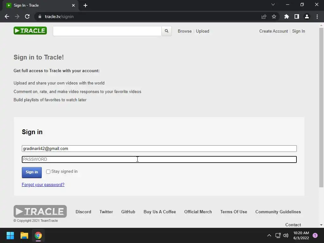Click the browser forward arrow
324x243 pixels.
coord(17,16)
